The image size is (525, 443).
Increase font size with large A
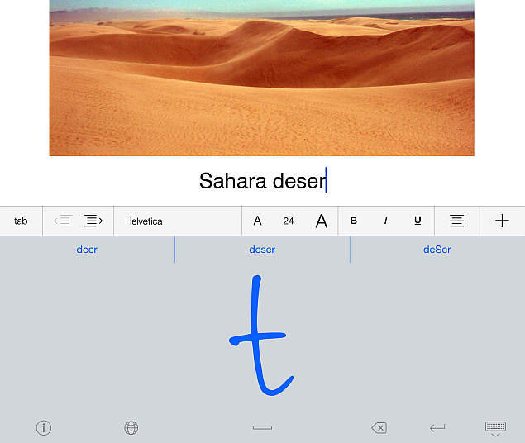[322, 221]
